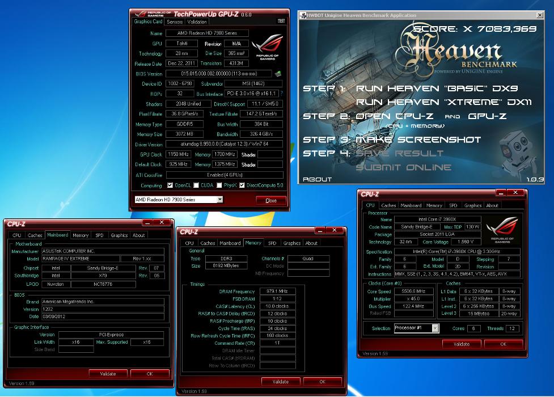The height and width of the screenshot is (397, 554).
Task: Close the HWBOT Heaven Benchmark window
Action: pos(539,15)
